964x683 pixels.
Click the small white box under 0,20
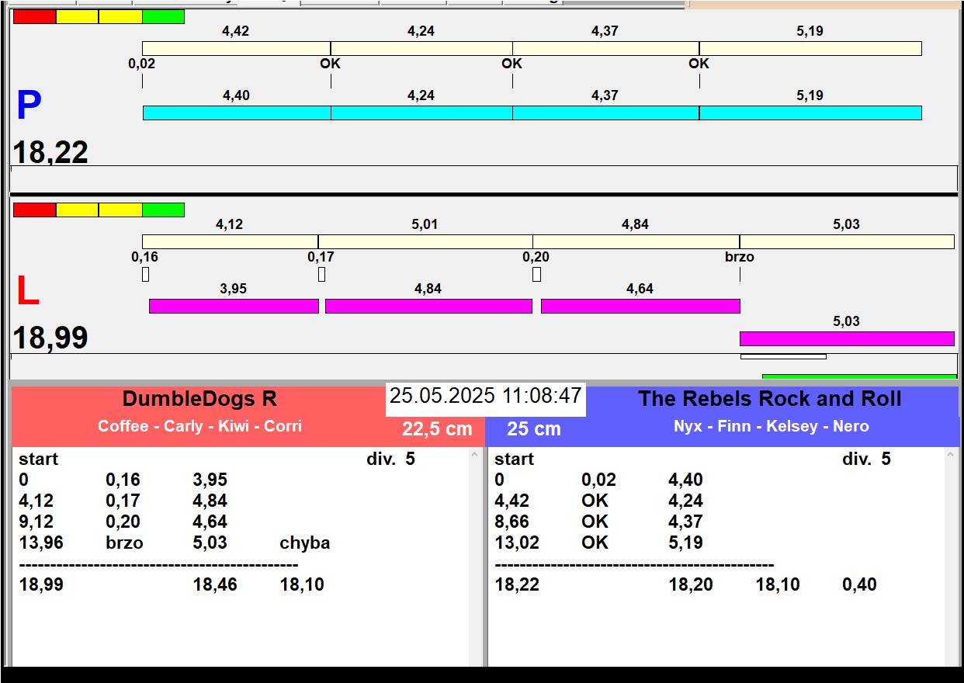[x=536, y=274]
